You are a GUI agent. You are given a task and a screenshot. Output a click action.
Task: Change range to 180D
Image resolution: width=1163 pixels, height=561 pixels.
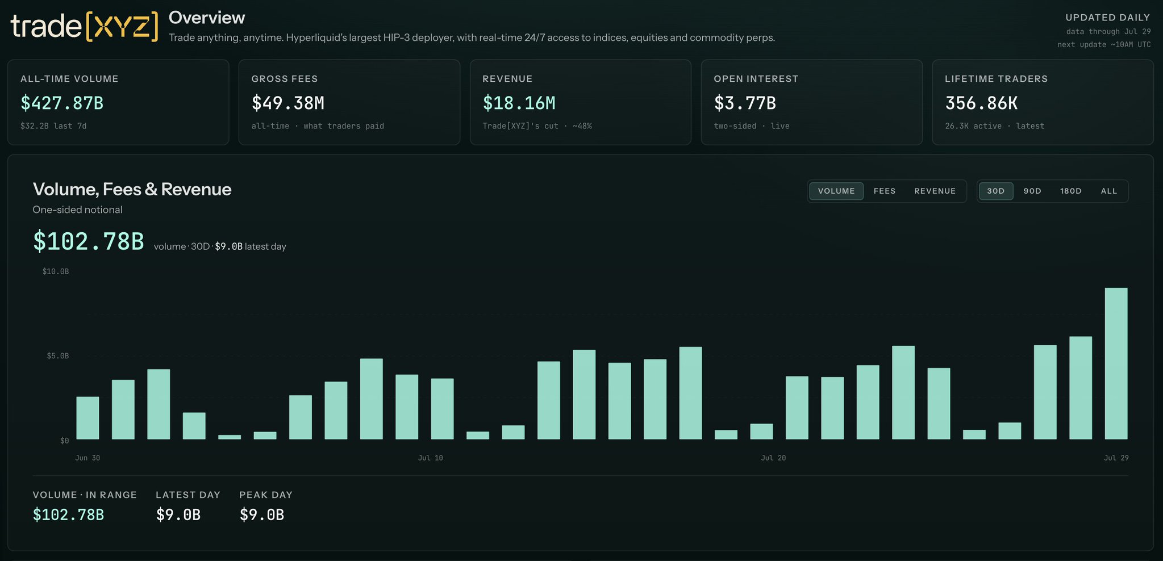[1071, 191]
